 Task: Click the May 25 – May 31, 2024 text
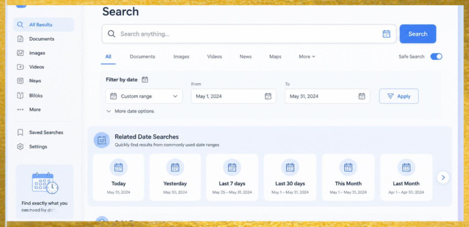[232, 192]
